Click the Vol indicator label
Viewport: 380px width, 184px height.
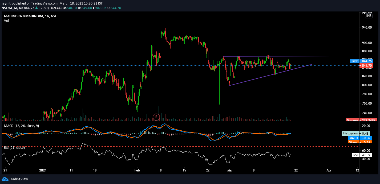6,21
